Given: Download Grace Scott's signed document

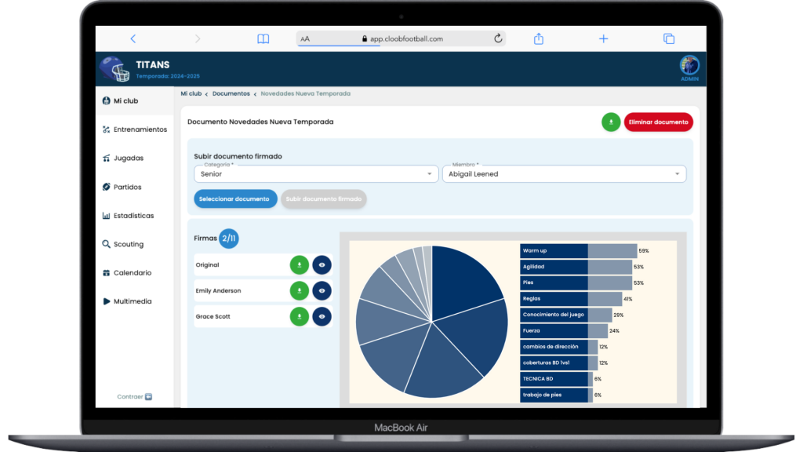Looking at the screenshot, I should [299, 317].
